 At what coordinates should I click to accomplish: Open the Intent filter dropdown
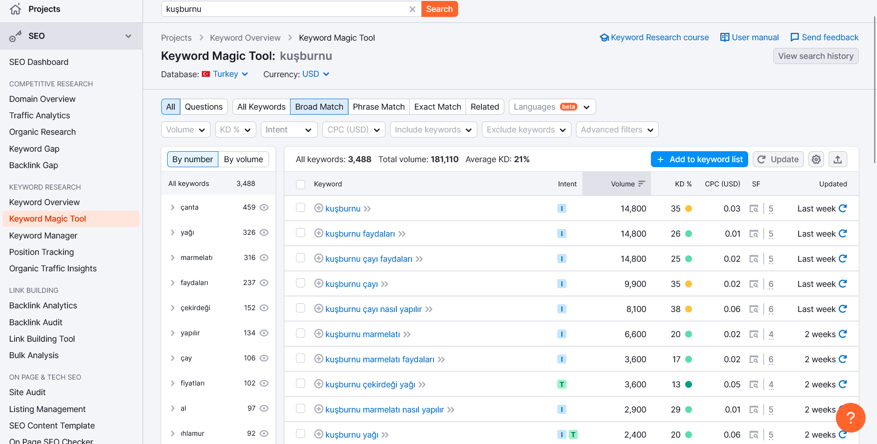coord(289,130)
